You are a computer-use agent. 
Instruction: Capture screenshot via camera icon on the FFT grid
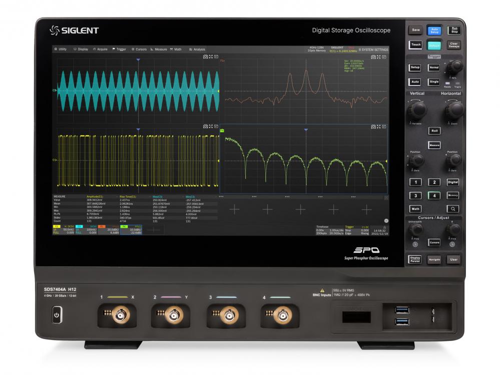click(372, 57)
